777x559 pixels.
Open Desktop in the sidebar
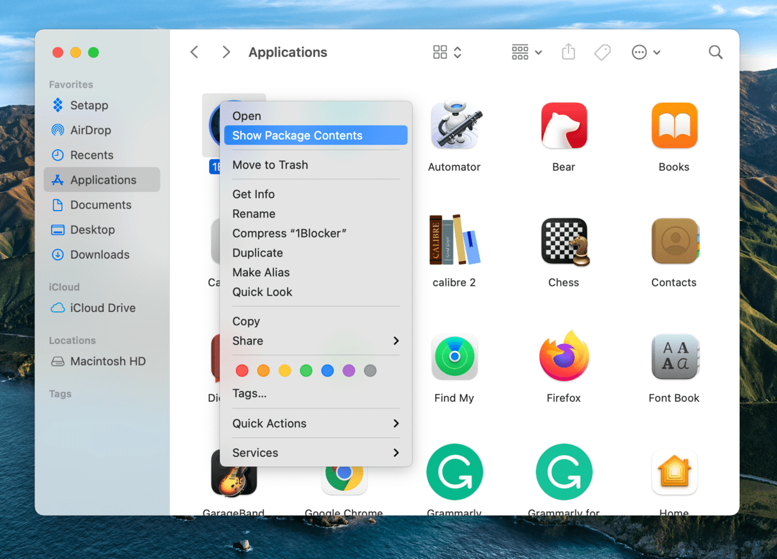[102, 230]
